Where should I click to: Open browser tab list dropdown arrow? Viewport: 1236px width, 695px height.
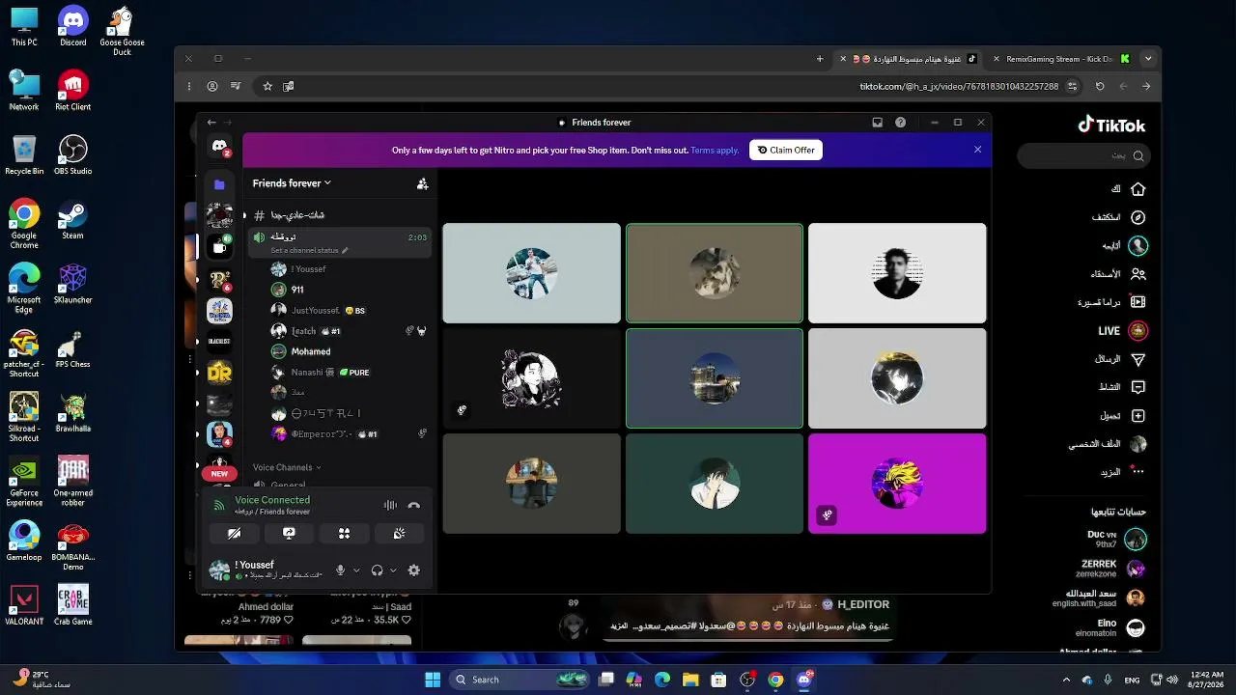(1148, 59)
